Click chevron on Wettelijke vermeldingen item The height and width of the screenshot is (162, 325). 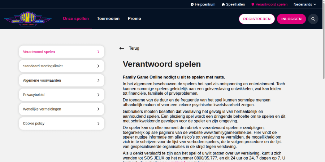pyautogui.click(x=99, y=109)
